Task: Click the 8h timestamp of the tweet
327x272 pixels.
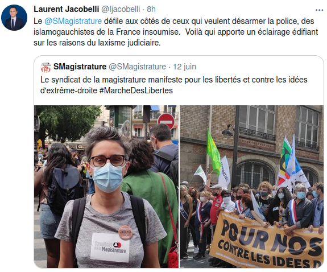Action: (x=151, y=9)
